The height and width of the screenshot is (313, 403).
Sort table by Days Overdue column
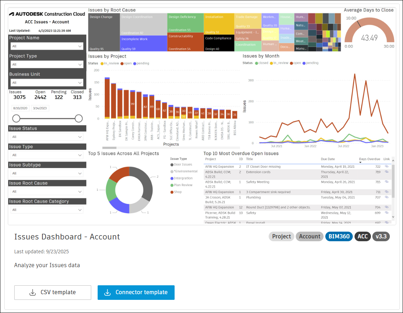coord(370,159)
